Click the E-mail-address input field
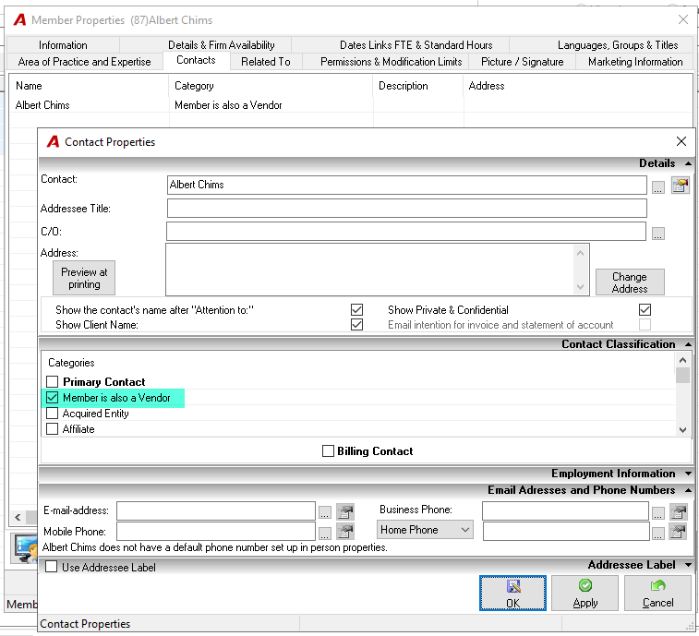Image resolution: width=699 pixels, height=636 pixels. [x=216, y=510]
